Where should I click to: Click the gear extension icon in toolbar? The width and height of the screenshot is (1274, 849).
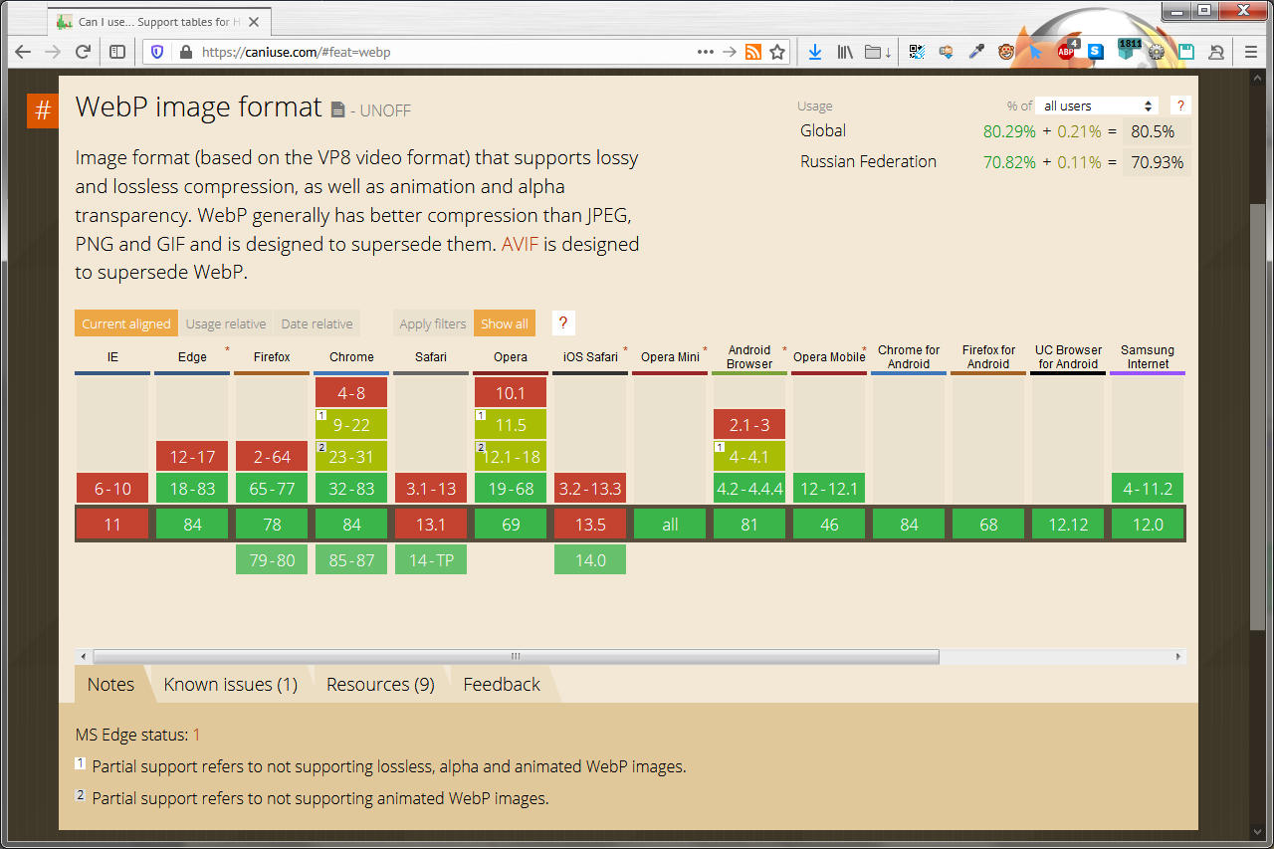(1156, 52)
